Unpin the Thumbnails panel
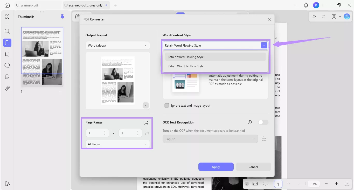The width and height of the screenshot is (354, 190). point(62,16)
